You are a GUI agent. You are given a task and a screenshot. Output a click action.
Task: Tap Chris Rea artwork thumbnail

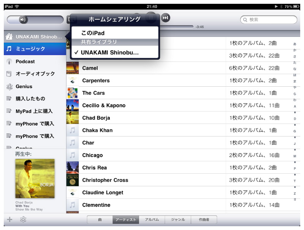pyautogui.click(x=73, y=168)
